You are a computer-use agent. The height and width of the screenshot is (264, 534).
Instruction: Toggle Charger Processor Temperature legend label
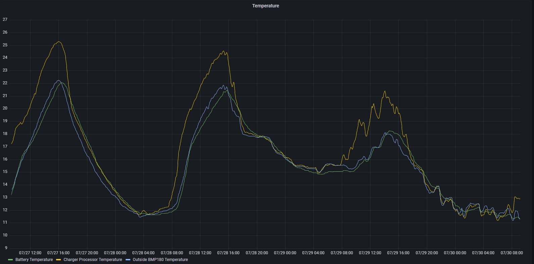tap(93, 260)
